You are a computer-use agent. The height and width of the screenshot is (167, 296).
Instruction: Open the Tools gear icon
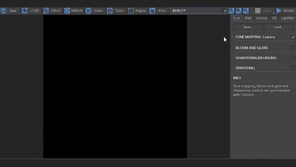point(109,11)
